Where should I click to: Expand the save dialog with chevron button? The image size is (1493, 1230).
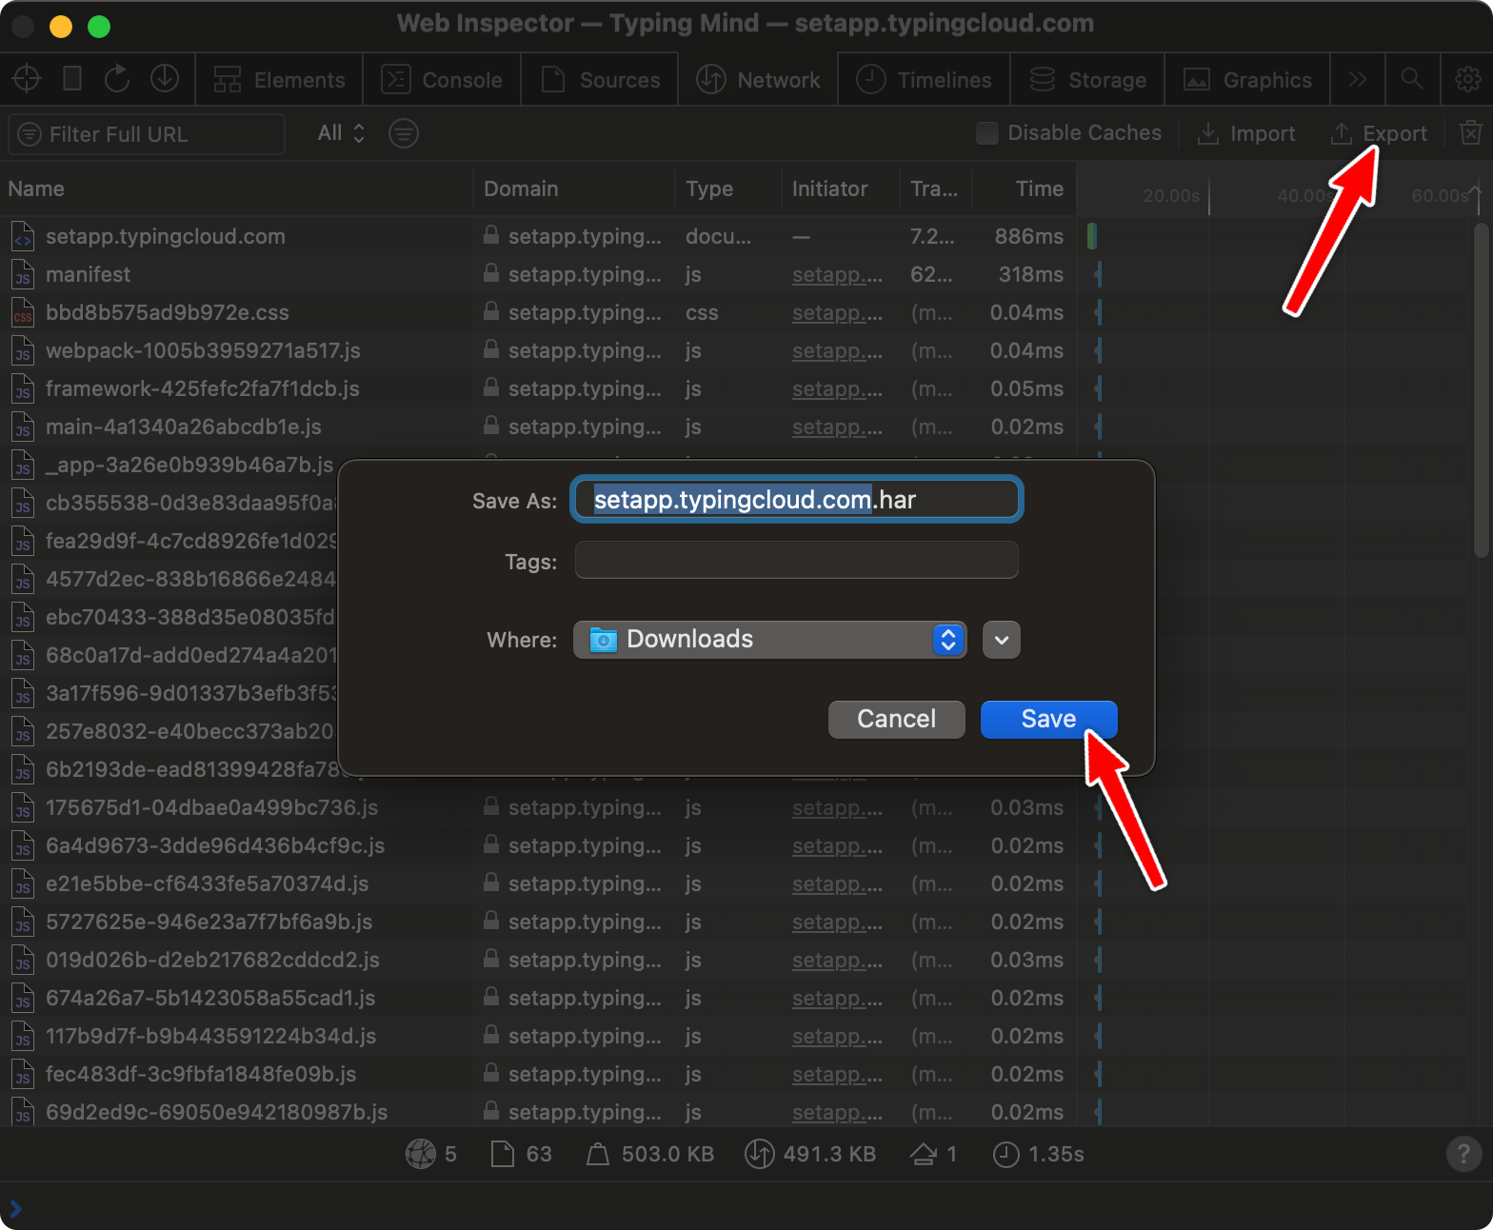tap(1002, 640)
